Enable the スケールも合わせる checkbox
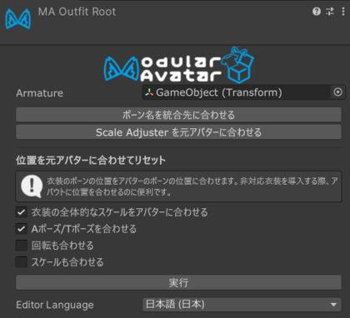Screen dimensions: 350x318 (x=21, y=262)
